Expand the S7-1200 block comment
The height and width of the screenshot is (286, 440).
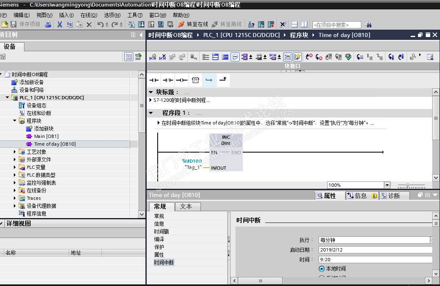coord(151,100)
